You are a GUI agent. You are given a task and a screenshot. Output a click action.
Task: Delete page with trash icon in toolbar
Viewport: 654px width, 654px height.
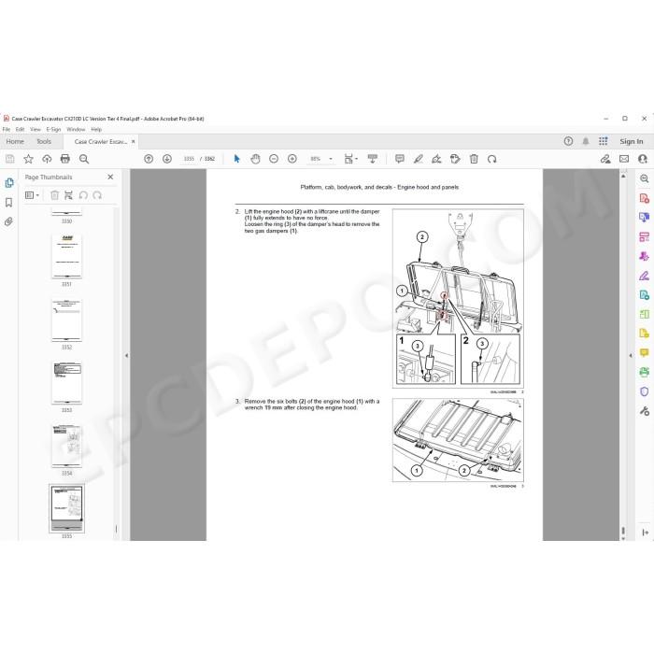pos(474,159)
